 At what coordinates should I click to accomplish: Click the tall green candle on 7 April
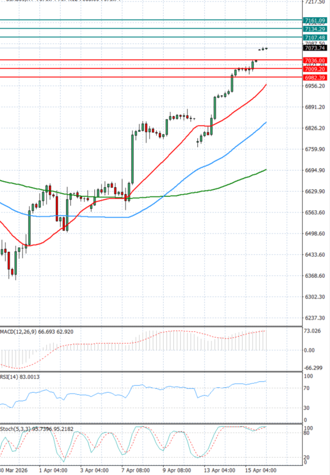pos(132,159)
